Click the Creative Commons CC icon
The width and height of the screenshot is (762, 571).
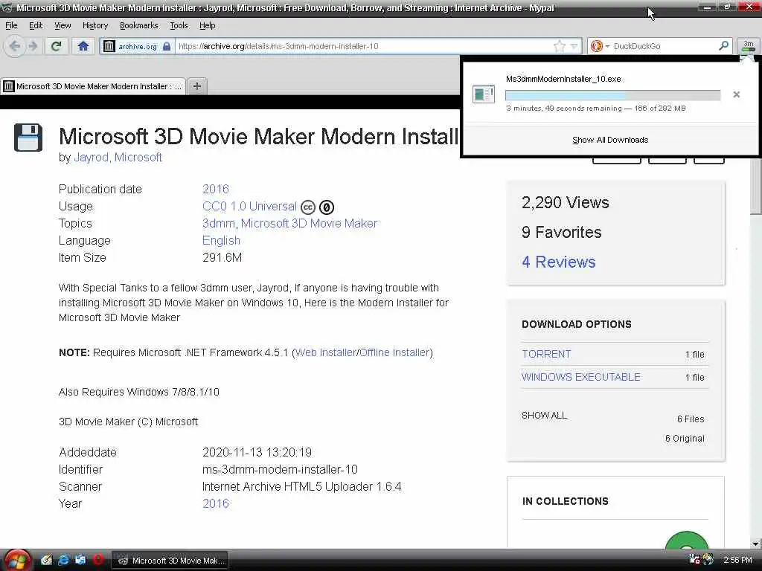pyautogui.click(x=308, y=207)
